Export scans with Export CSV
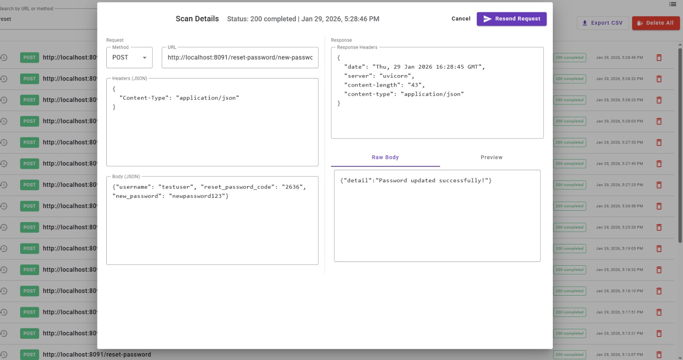Viewport: 683px width, 360px height. (x=602, y=23)
